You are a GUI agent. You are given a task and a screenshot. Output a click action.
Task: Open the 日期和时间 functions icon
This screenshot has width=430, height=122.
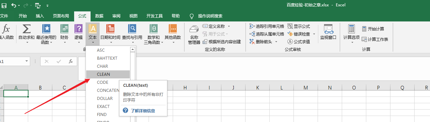pyautogui.click(x=110, y=29)
